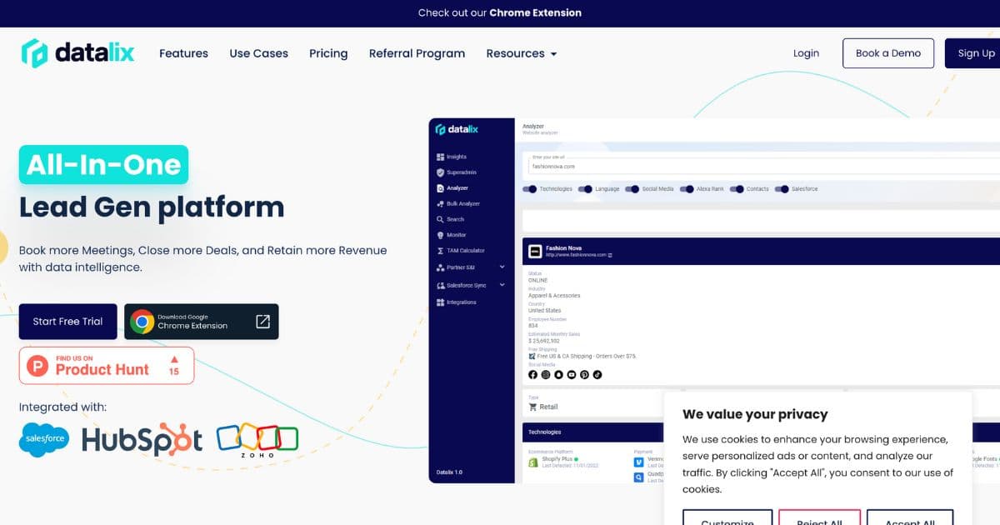Go to the Pricing page
1000x525 pixels.
pos(328,53)
